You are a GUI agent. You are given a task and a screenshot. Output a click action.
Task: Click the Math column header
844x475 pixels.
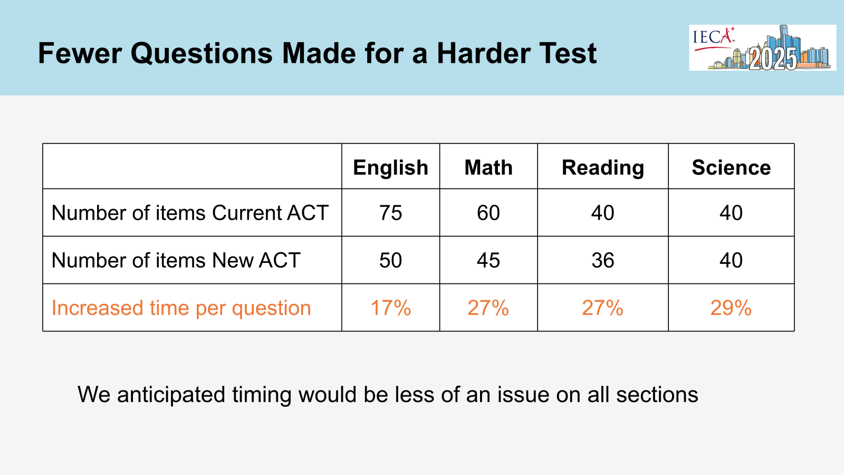488,167
